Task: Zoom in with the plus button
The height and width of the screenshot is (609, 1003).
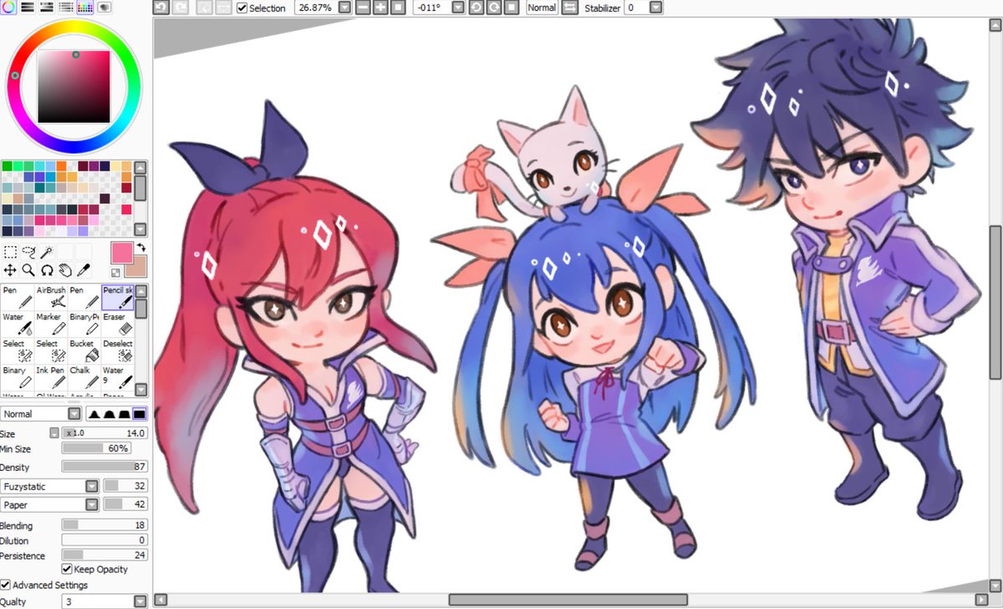Action: tap(380, 8)
